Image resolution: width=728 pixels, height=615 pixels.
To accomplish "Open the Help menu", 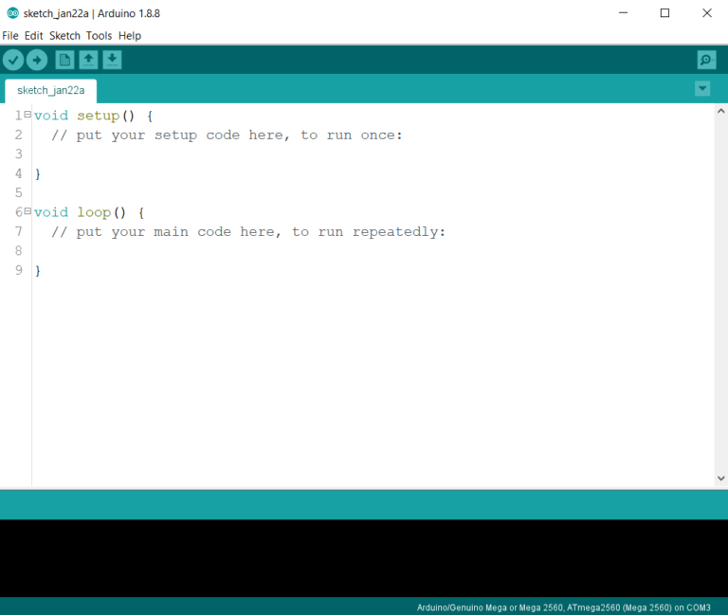I will click(130, 36).
